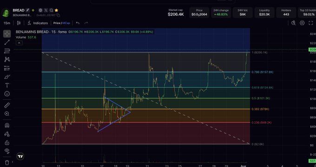This screenshot has width=316, height=167.
Task: Select the crosshair cursor tool
Action: 7,34
